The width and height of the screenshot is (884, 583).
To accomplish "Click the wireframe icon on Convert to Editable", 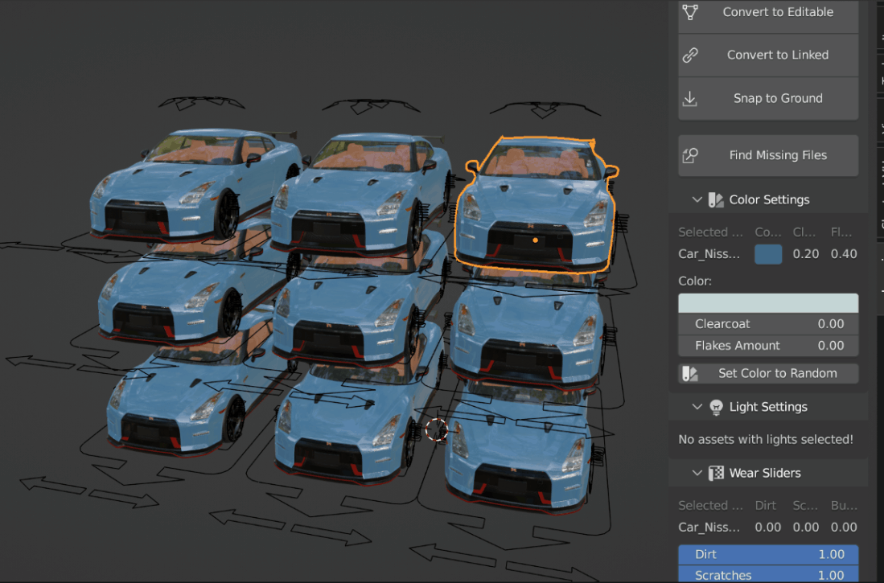I will point(690,12).
